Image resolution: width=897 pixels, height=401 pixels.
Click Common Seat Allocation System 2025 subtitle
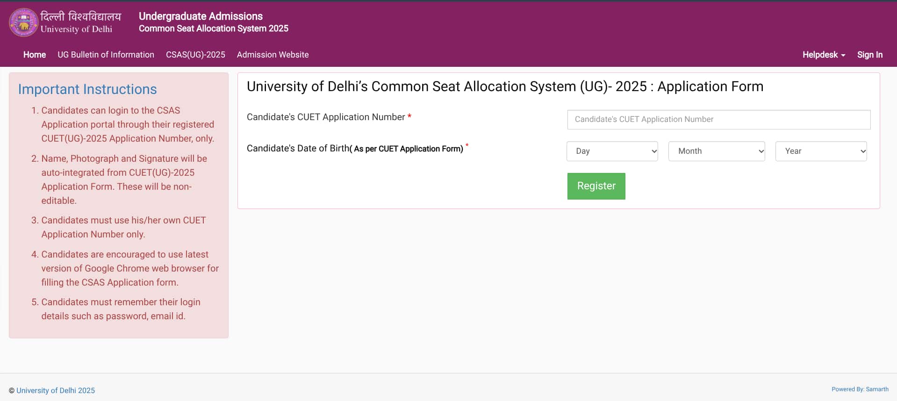(x=213, y=29)
